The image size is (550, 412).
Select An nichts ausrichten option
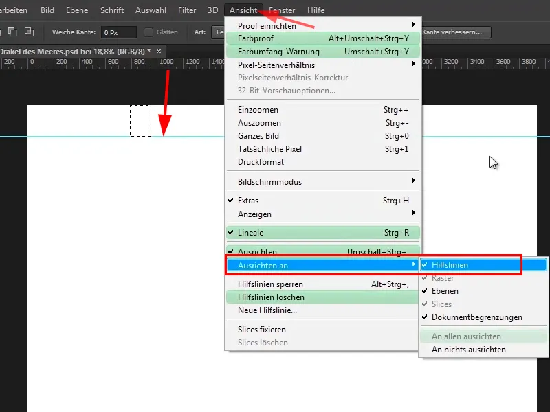point(483,350)
